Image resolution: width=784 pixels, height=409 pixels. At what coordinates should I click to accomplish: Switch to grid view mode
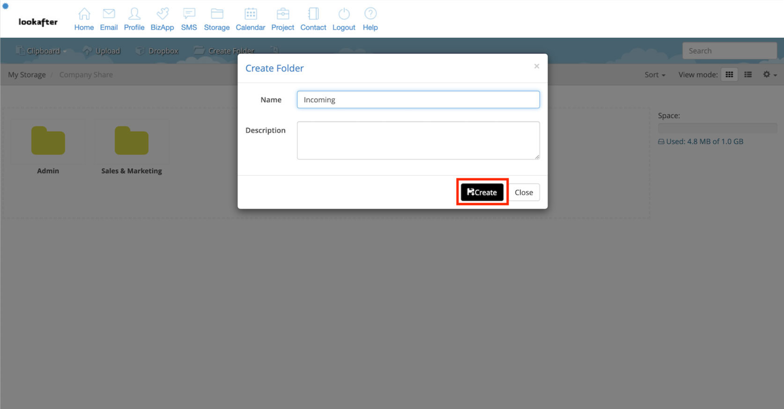(x=729, y=75)
